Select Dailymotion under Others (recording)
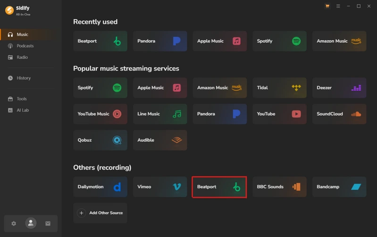The height and width of the screenshot is (237, 377). [100, 186]
